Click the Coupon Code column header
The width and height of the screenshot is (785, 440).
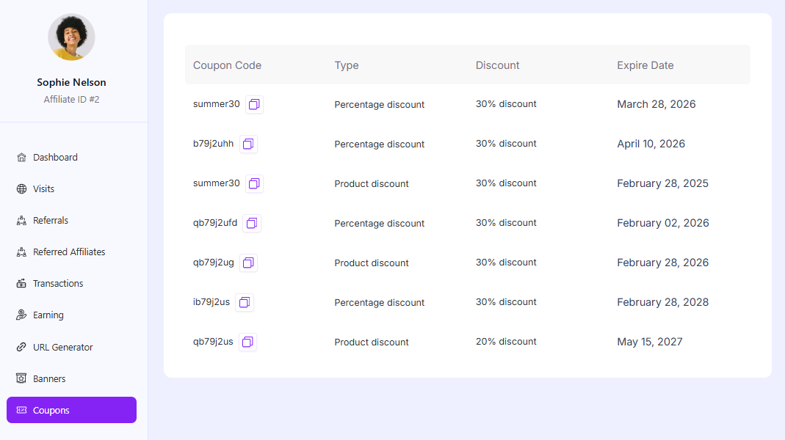pos(227,65)
